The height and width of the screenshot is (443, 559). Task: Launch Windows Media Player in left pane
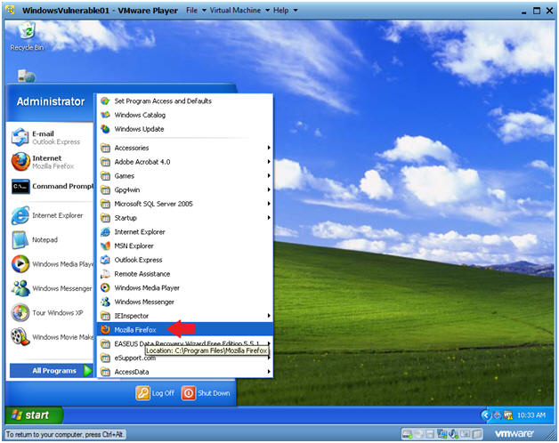click(20, 264)
